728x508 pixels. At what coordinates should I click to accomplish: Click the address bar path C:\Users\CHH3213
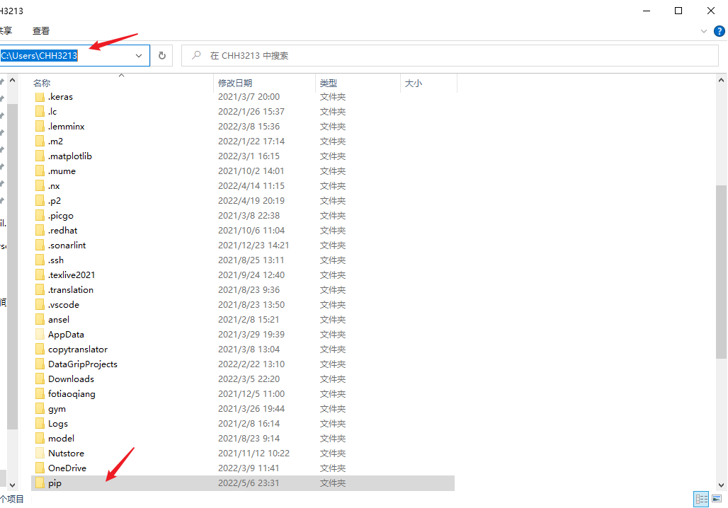click(x=39, y=56)
